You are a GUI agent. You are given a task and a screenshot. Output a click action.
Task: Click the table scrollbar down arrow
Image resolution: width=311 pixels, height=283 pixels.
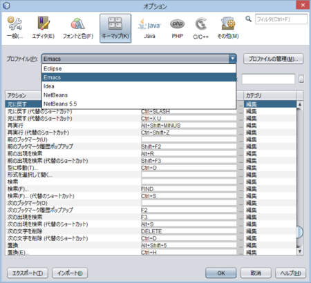tap(300, 251)
